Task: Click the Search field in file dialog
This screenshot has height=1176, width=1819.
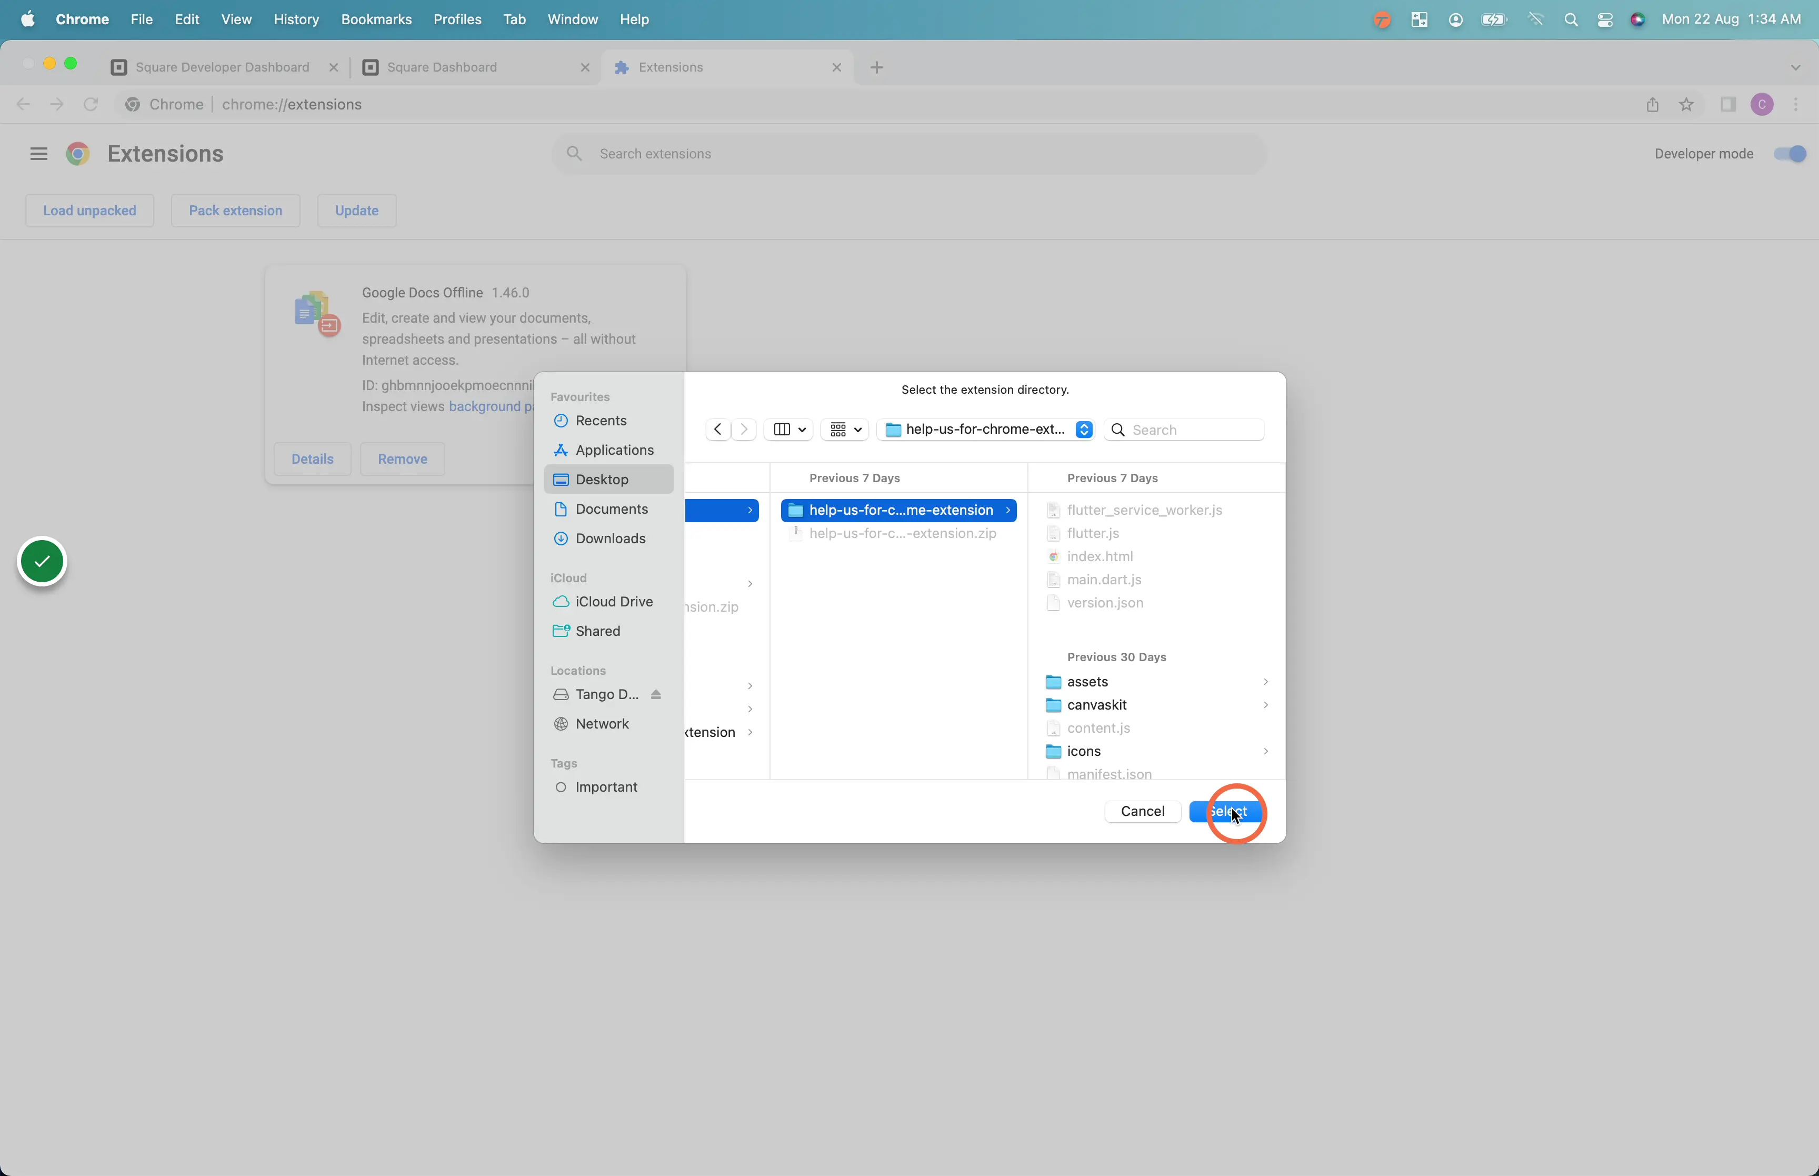Action: tap(1185, 430)
